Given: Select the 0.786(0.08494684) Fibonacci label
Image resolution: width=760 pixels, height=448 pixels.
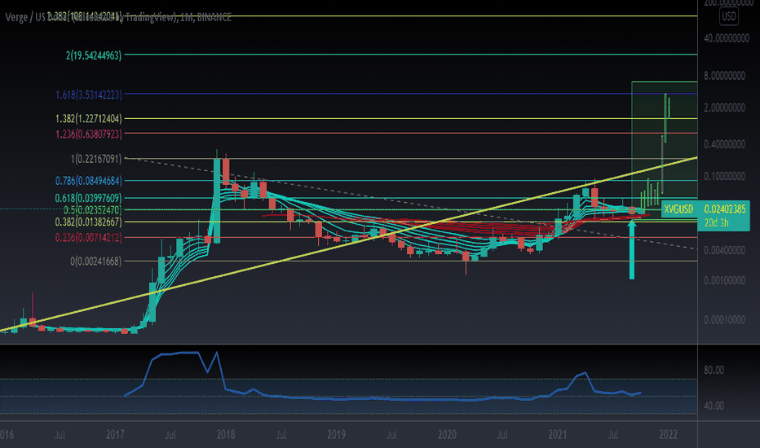Looking at the screenshot, I should coord(89,181).
